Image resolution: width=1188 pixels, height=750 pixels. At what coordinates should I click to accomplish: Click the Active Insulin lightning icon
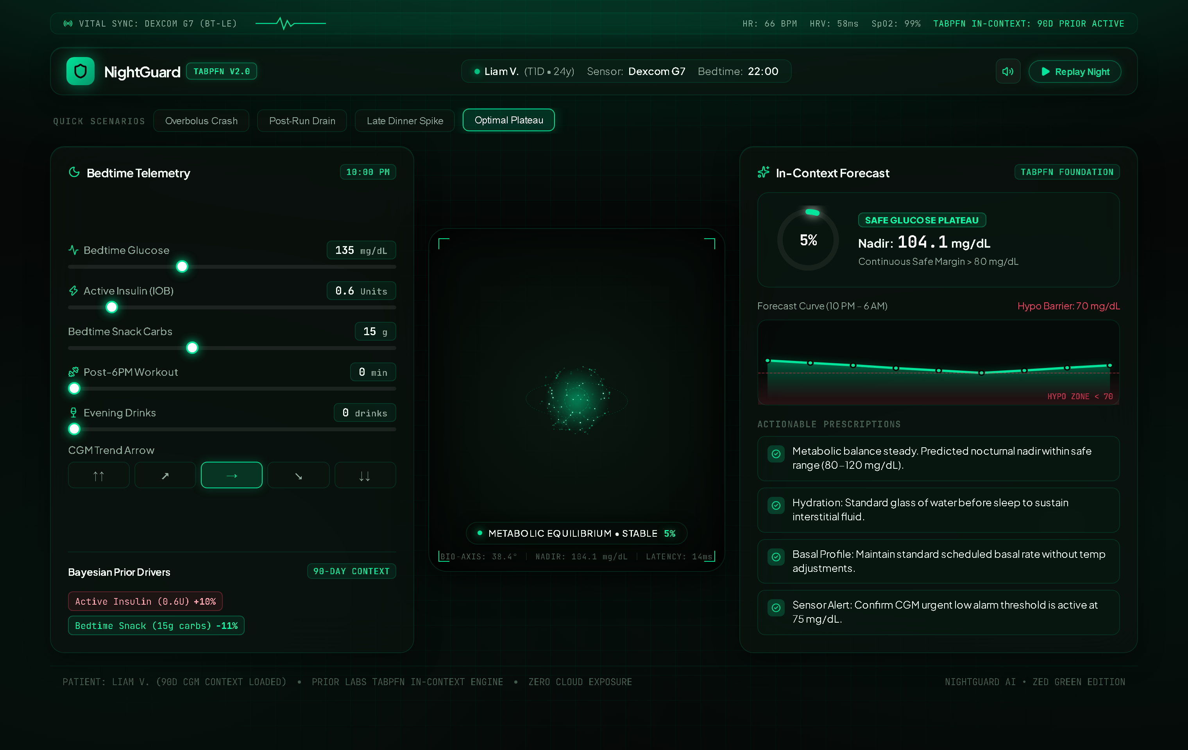point(73,291)
